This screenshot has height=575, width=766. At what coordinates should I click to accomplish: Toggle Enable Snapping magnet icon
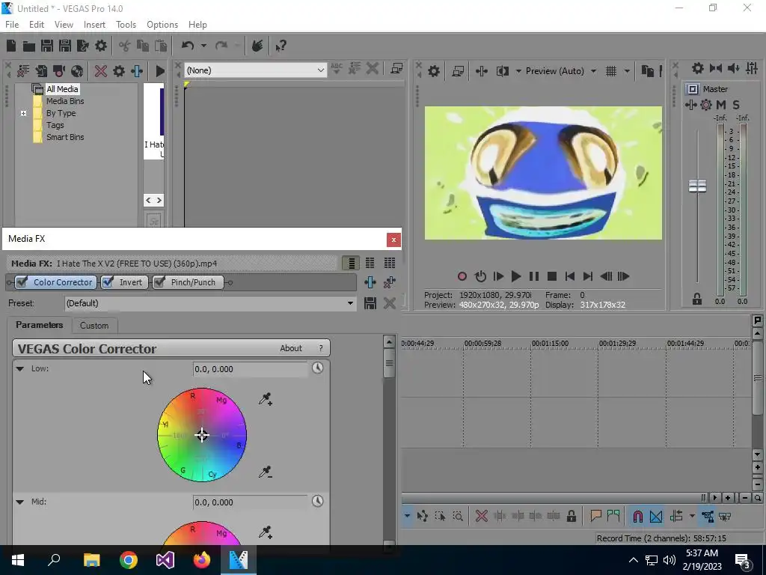pyautogui.click(x=637, y=517)
